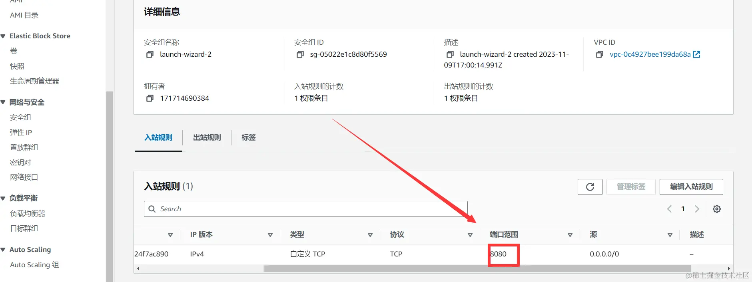
Task: Open 生命周期管理器 in sidebar
Action: [34, 81]
